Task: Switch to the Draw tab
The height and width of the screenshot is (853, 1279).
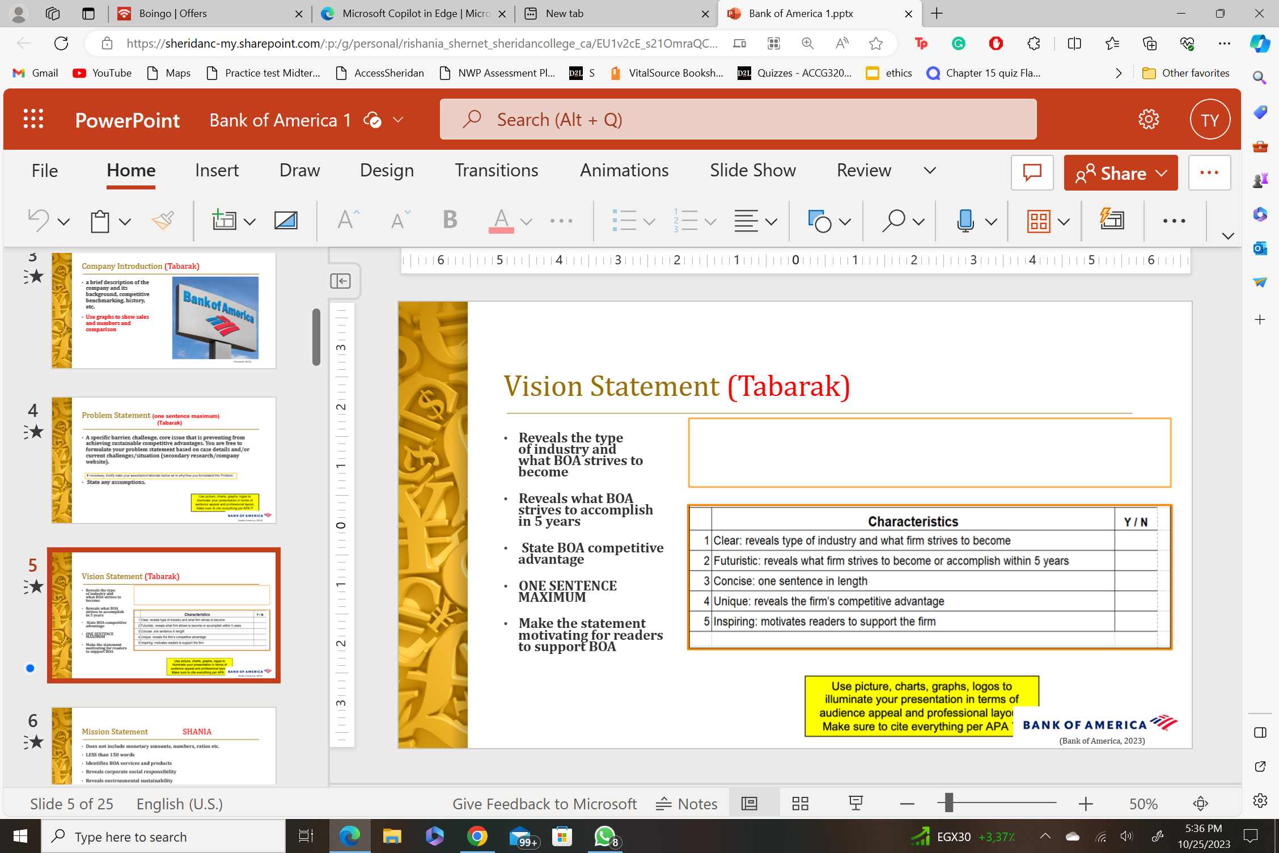Action: click(299, 170)
